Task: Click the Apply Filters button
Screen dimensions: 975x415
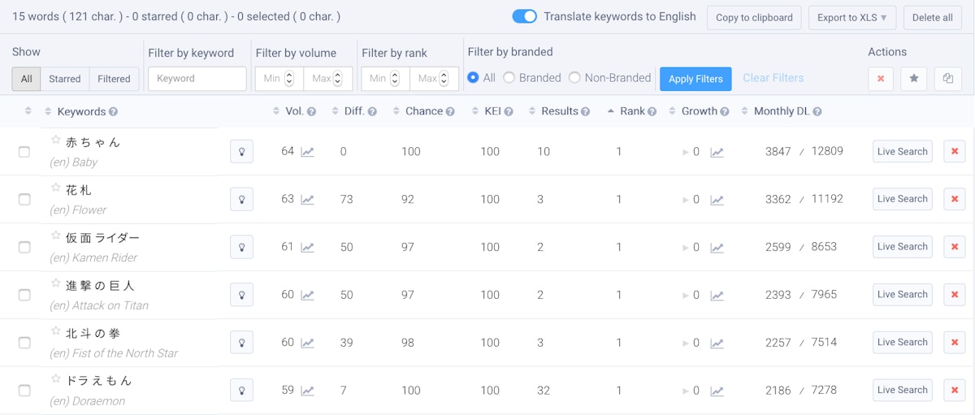Action: [x=695, y=79]
